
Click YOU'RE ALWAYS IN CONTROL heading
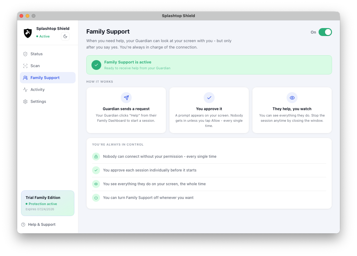pos(118,145)
